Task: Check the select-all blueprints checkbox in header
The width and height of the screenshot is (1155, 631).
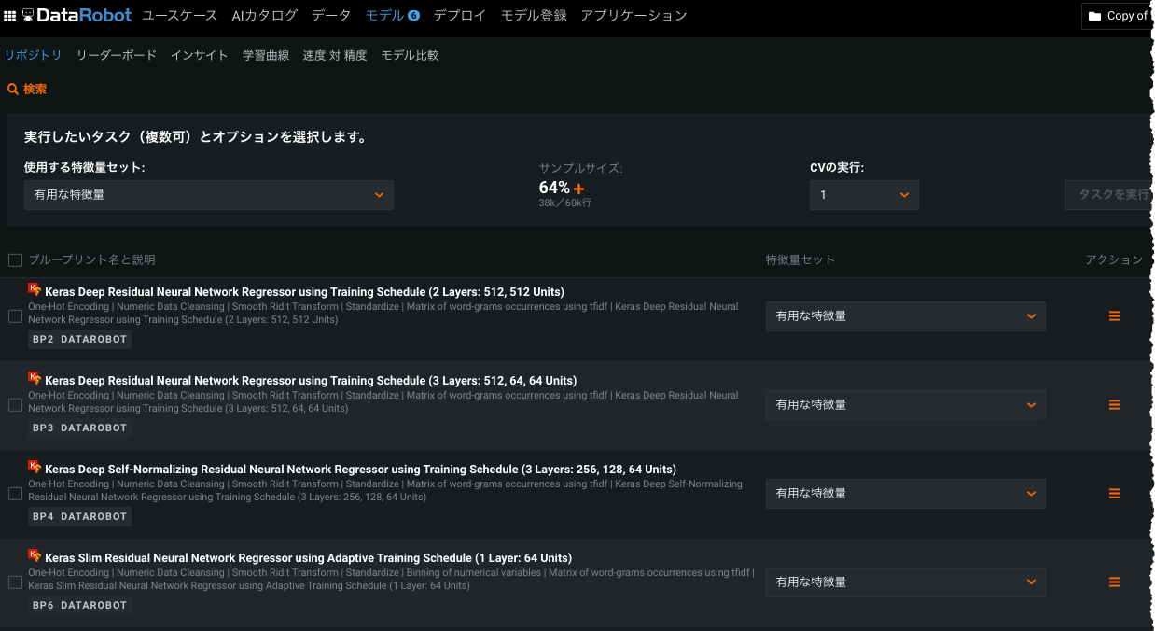Action: coord(15,260)
